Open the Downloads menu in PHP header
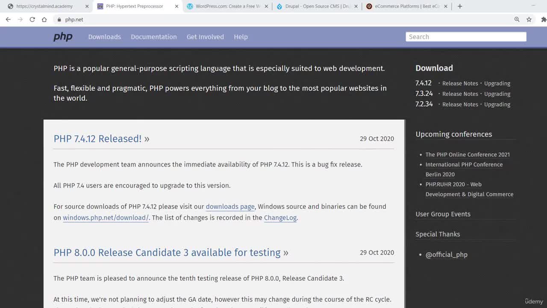Viewport: 547px width, 308px height. point(105,37)
